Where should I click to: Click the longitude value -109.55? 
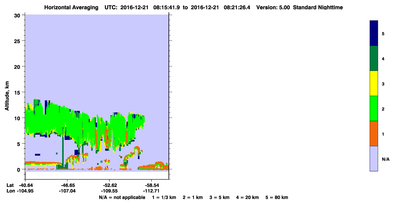[109, 191]
